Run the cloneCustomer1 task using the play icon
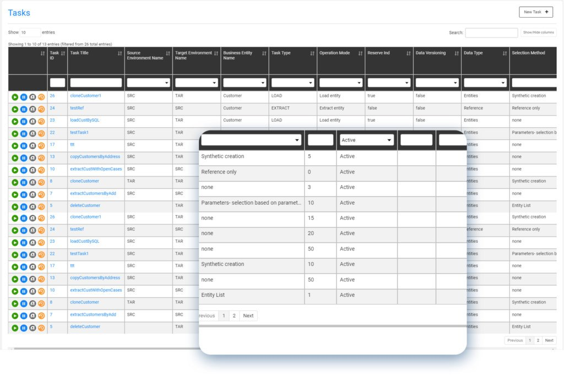The width and height of the screenshot is (564, 376). (14, 96)
